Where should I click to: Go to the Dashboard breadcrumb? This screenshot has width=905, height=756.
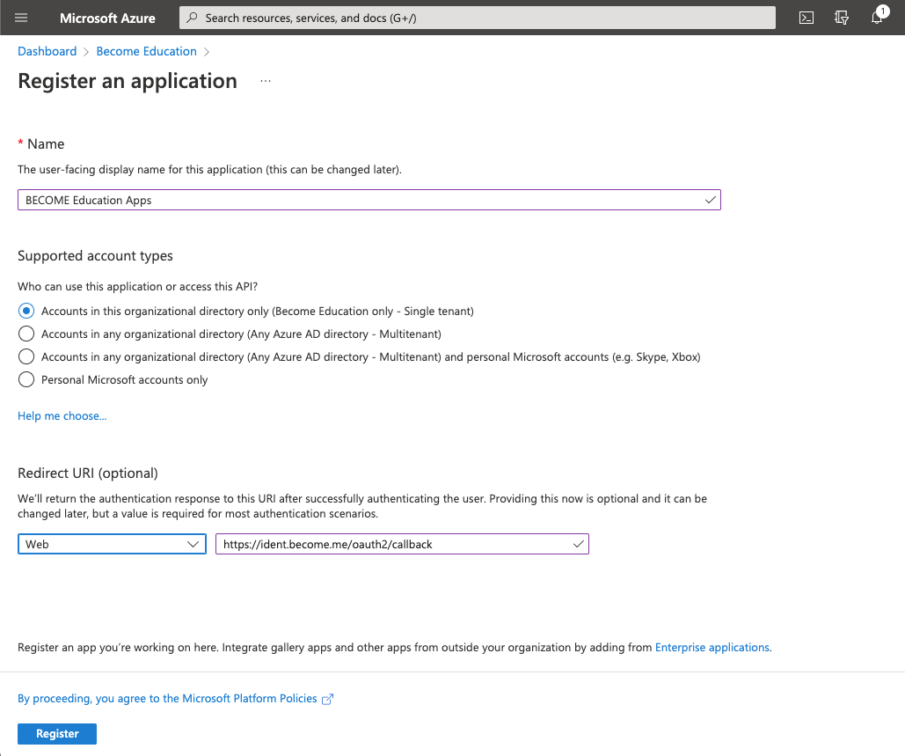click(x=47, y=51)
